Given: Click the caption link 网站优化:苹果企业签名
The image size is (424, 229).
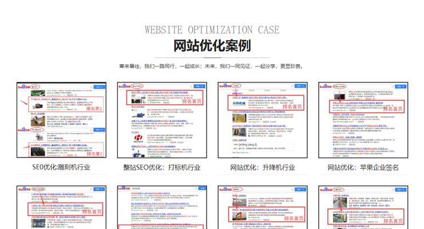Looking at the screenshot, I should (x=363, y=167).
